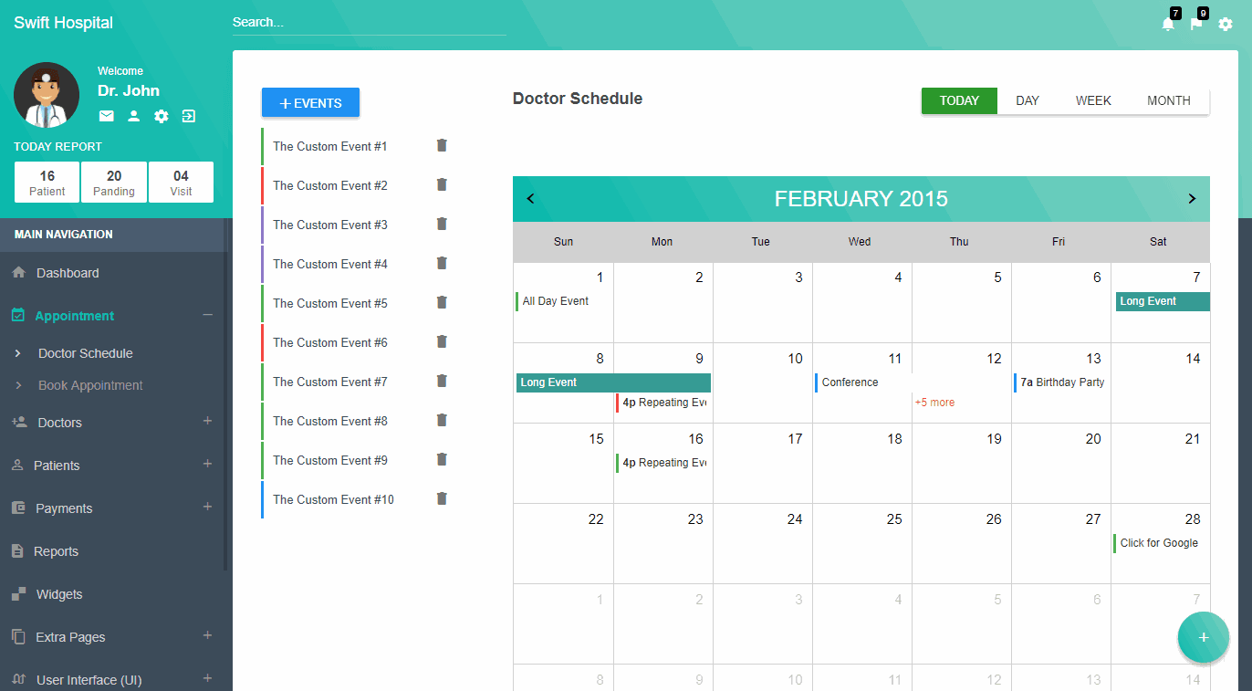Open the '+5 more' events link
The image size is (1252, 691).
[x=934, y=403]
